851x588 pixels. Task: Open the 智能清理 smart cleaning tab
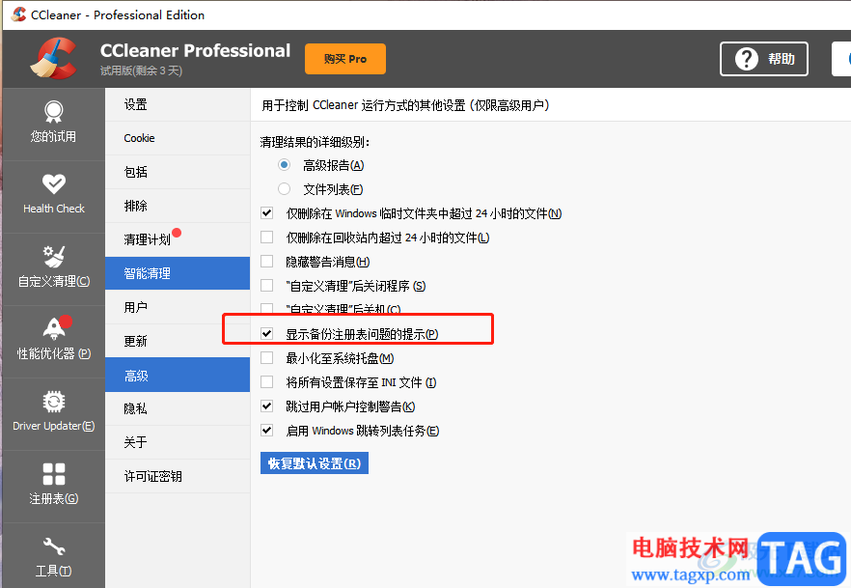(178, 273)
